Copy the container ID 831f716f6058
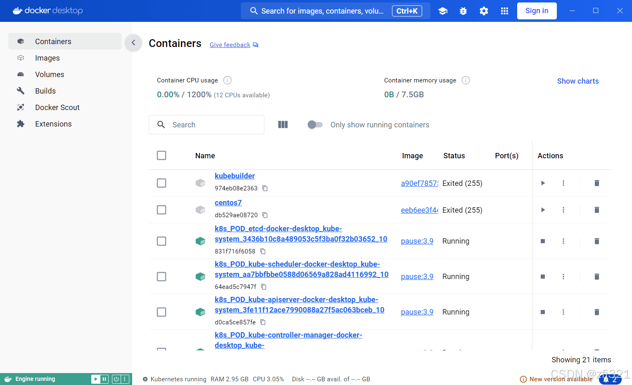The width and height of the screenshot is (632, 385). pos(263,251)
